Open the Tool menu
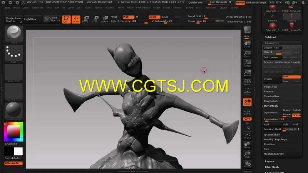 click(x=198, y=8)
